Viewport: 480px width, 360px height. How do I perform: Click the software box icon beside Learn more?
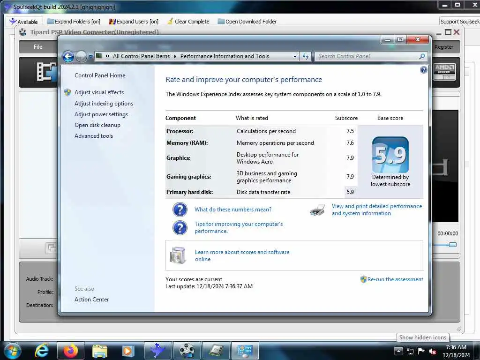coord(178,255)
